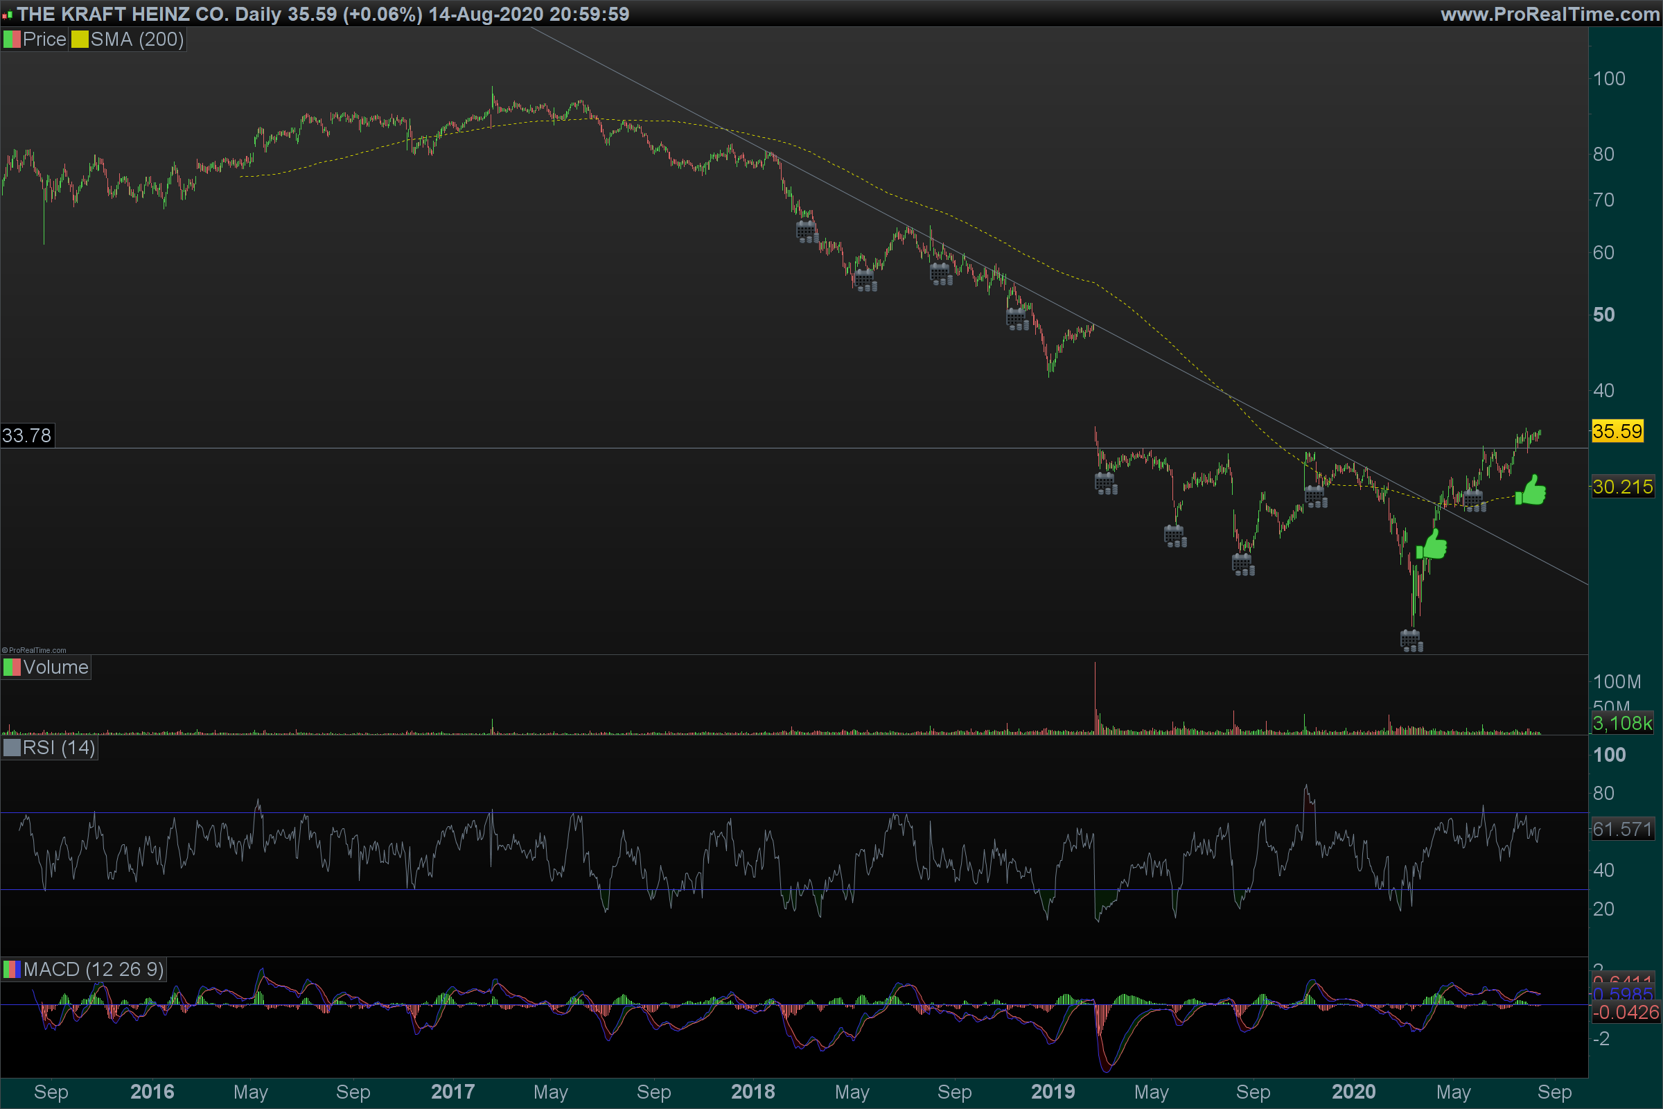Click the SMA (200) legend label

pos(137,40)
